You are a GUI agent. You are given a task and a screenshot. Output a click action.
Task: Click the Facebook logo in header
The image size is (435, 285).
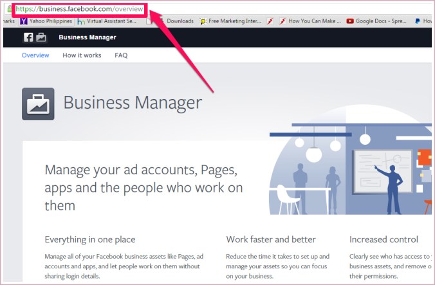point(28,37)
